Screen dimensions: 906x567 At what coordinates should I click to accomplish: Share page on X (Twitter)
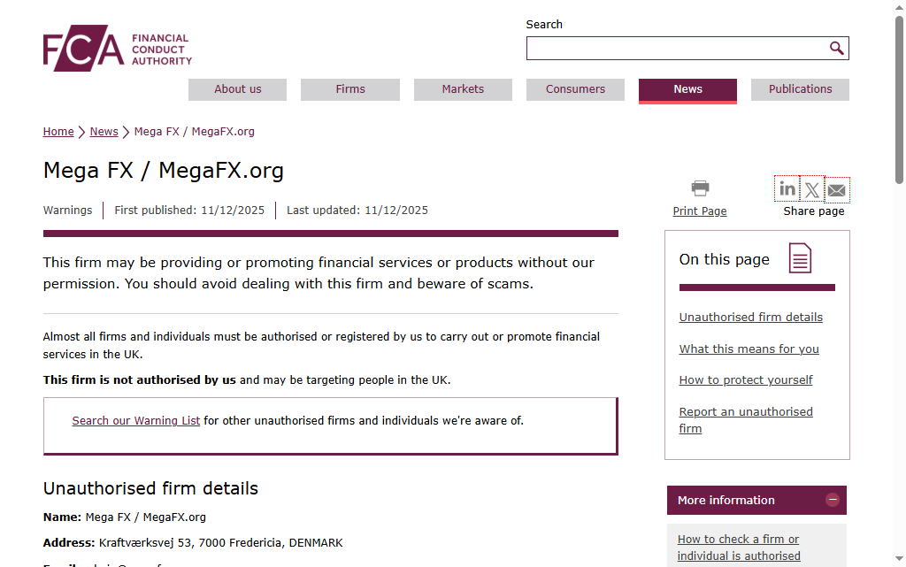[x=811, y=189]
